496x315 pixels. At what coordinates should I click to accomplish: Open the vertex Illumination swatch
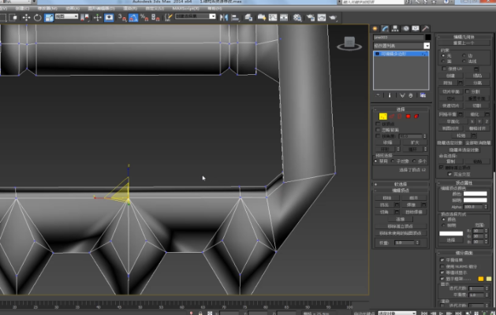click(475, 200)
